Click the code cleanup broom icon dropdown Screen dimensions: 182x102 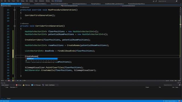25,80
